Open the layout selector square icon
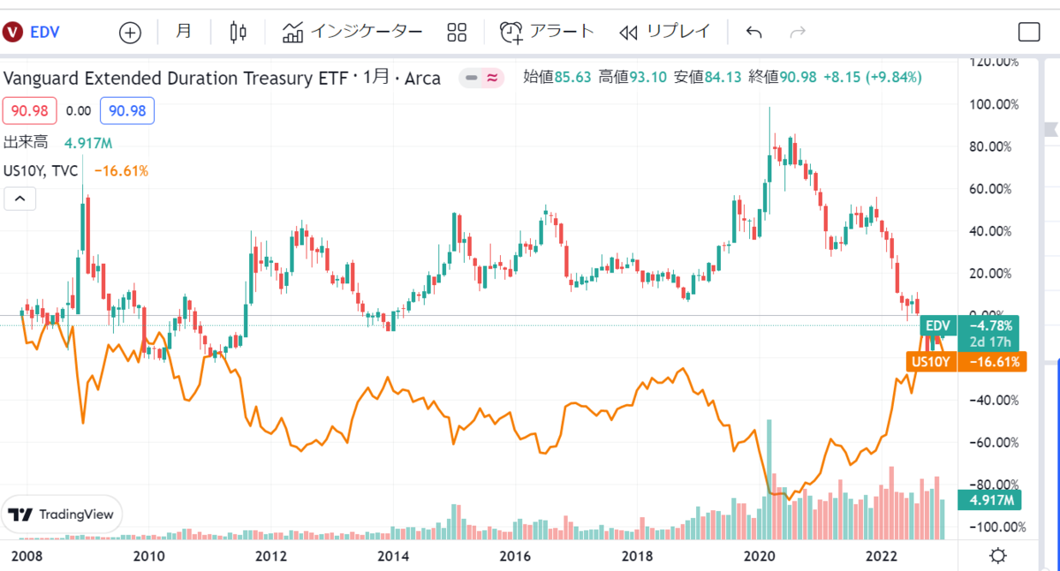The width and height of the screenshot is (1060, 571). [1029, 33]
